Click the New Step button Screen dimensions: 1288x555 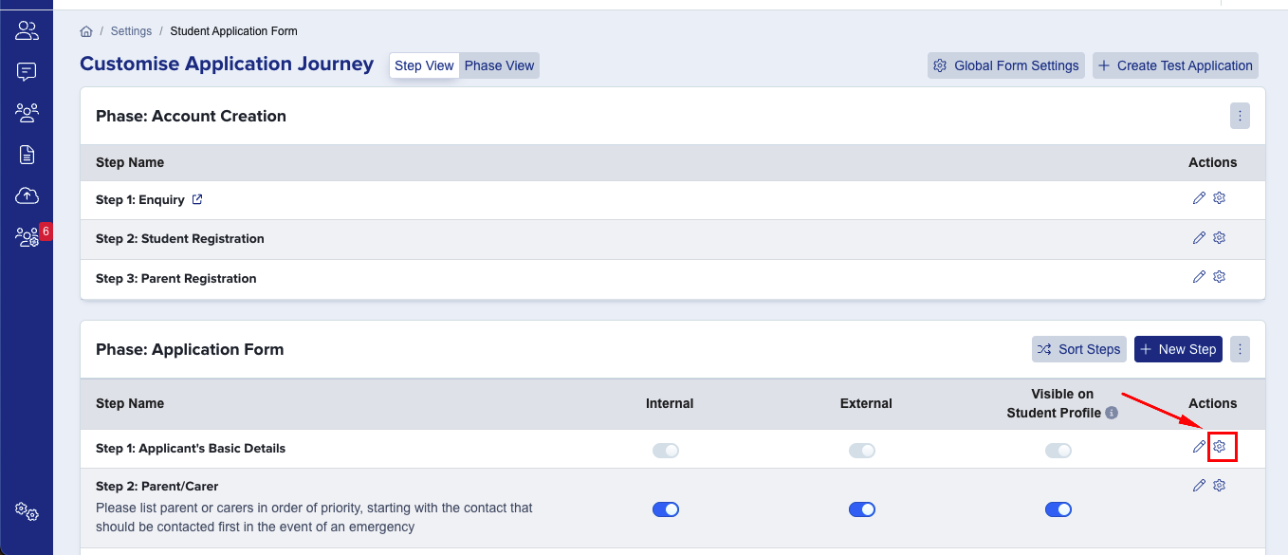point(1178,349)
